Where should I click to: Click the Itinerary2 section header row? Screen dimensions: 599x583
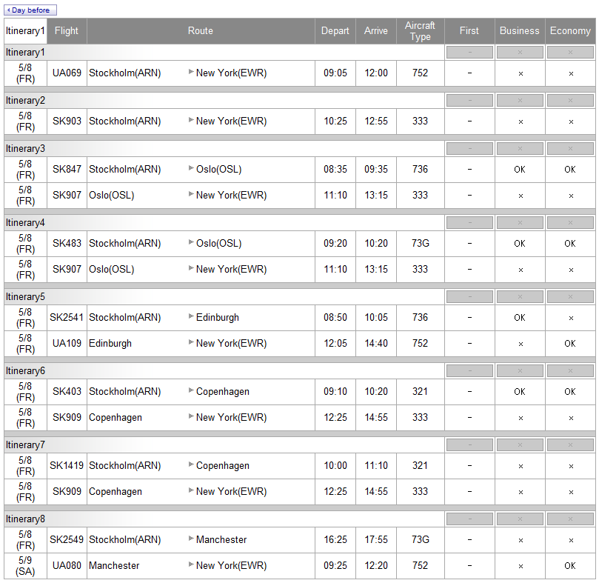(222, 101)
